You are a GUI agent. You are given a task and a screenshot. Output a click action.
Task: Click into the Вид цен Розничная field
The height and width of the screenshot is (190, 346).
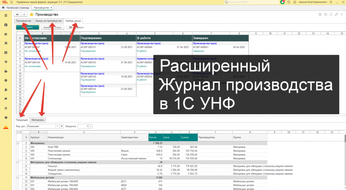point(41,126)
